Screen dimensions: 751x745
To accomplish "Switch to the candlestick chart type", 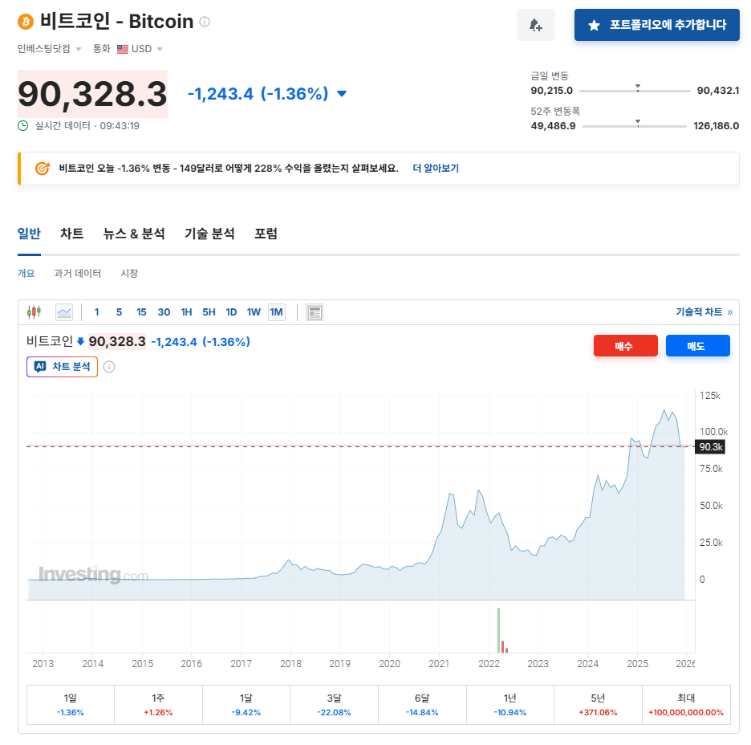I will click(34, 312).
